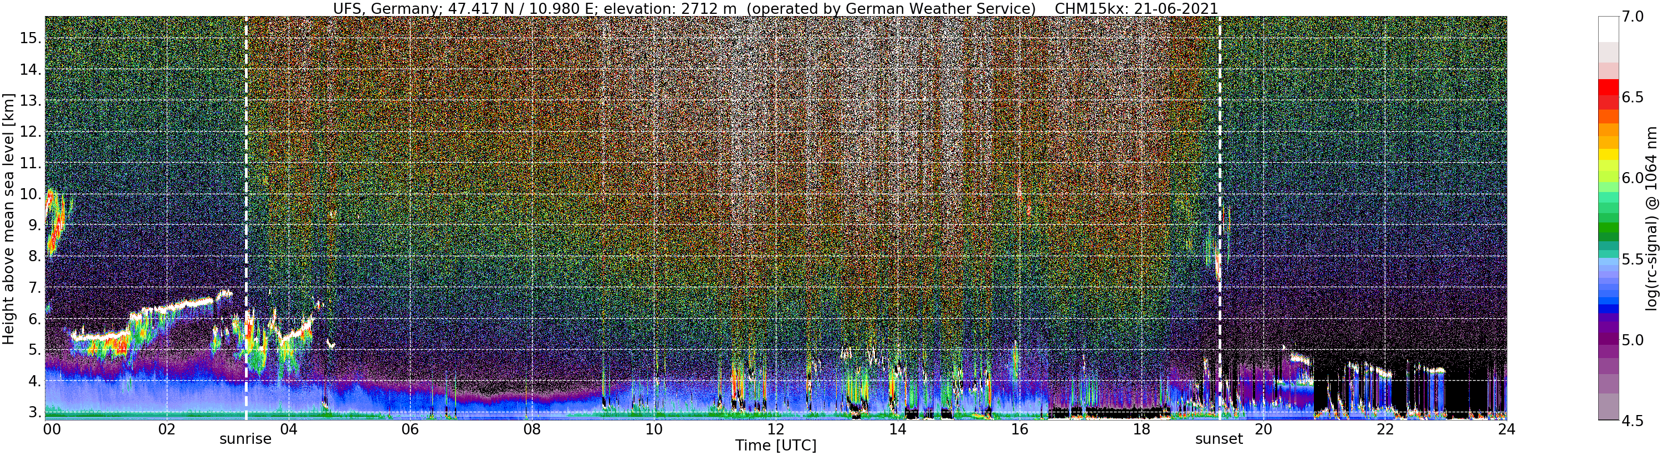Click the height tick label '6.'
Viewport: 1663px width, 456px height.
click(34, 319)
